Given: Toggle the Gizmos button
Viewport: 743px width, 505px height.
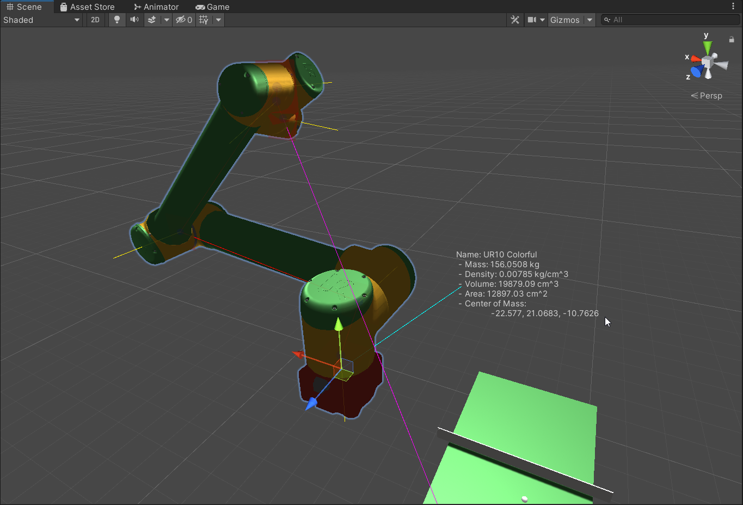Looking at the screenshot, I should [x=565, y=20].
